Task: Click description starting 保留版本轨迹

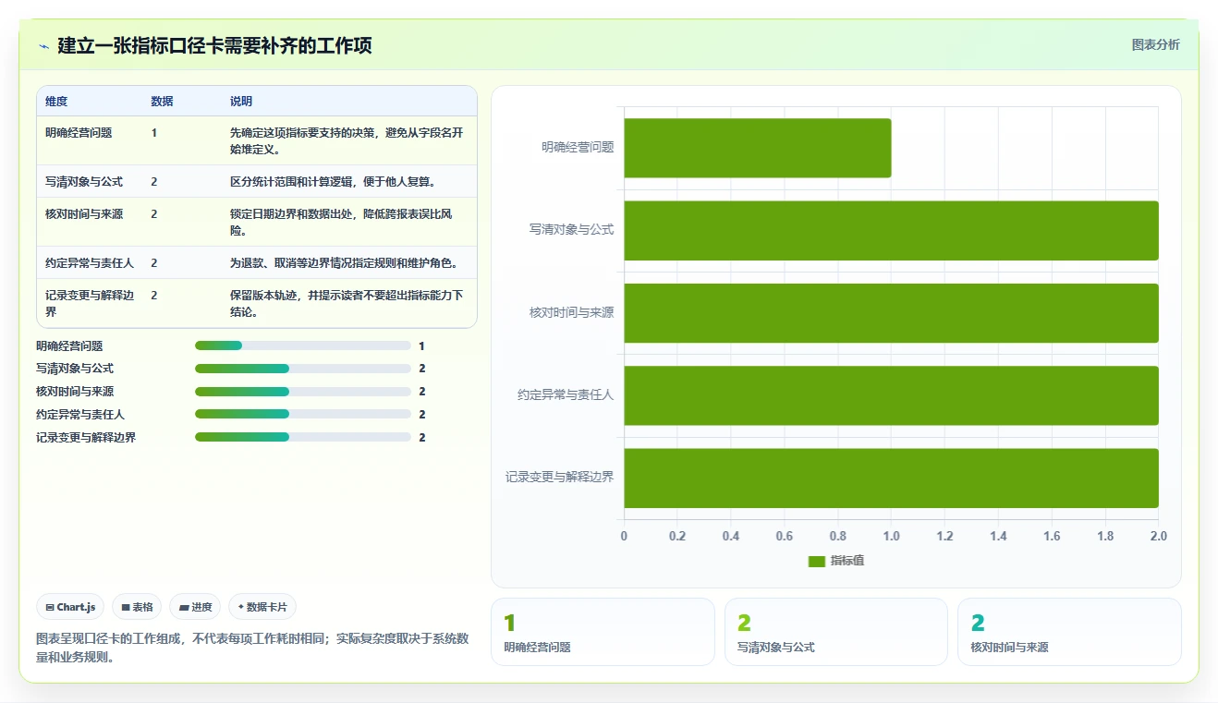Action: pos(347,304)
